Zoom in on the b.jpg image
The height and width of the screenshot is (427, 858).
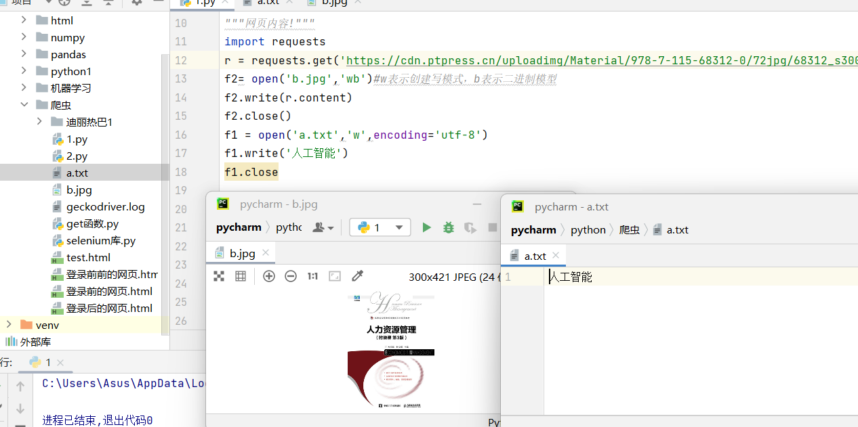coord(269,276)
